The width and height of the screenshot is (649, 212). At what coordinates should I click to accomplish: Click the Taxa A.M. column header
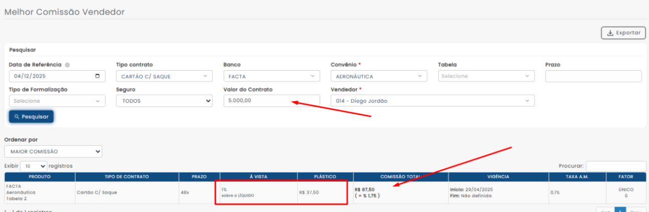pyautogui.click(x=576, y=177)
